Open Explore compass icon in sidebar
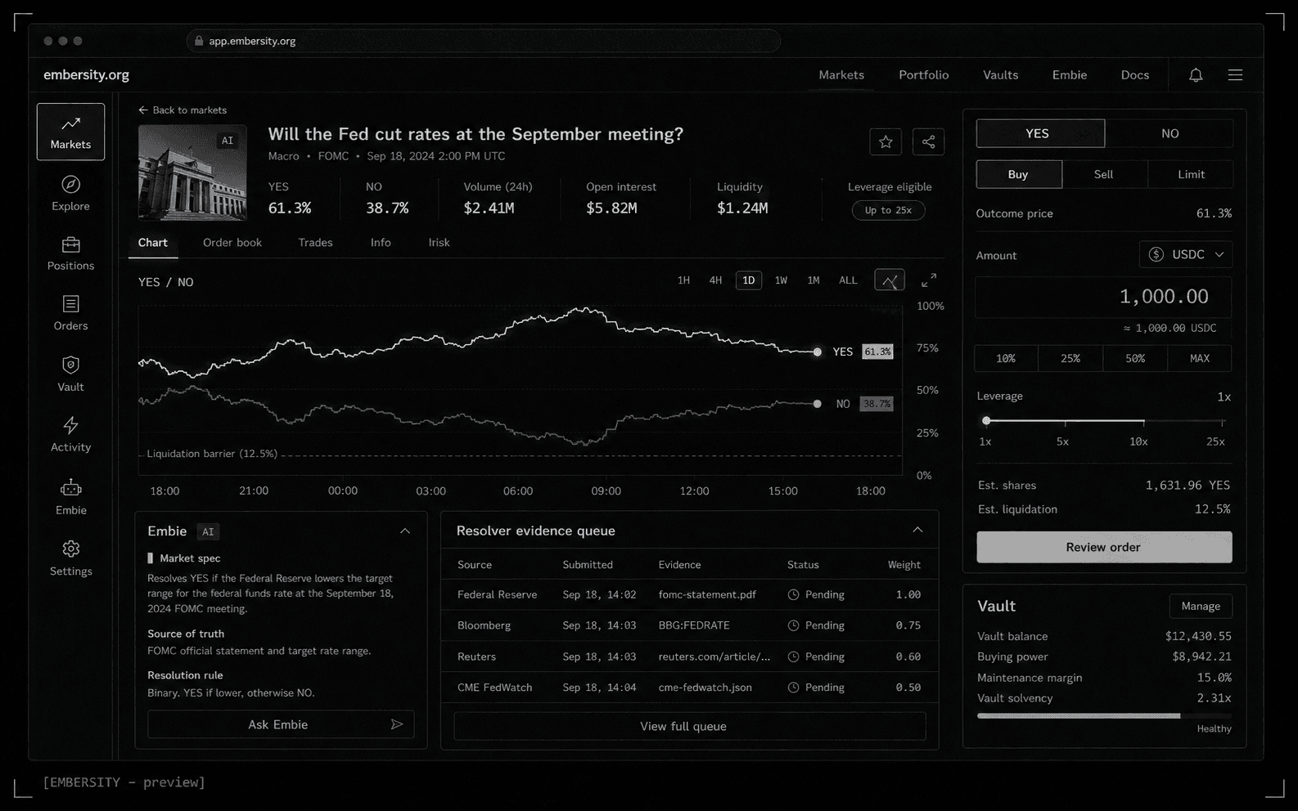1298x811 pixels. click(71, 184)
